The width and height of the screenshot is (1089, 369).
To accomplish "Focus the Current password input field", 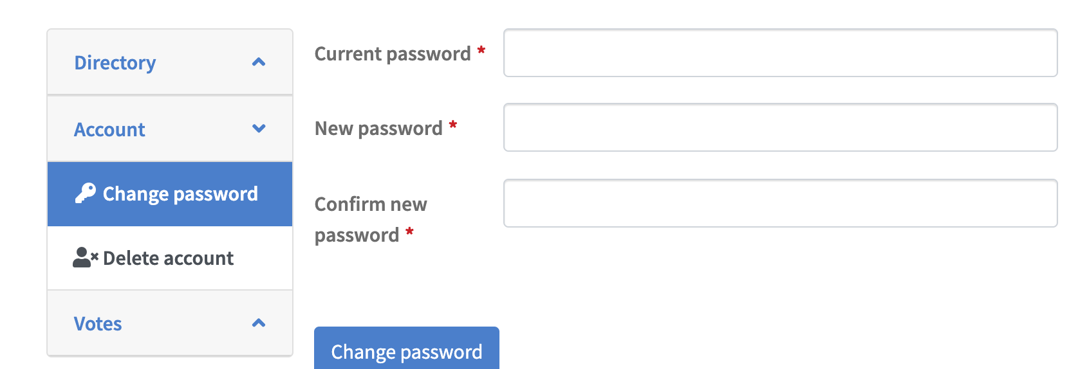I will (780, 53).
